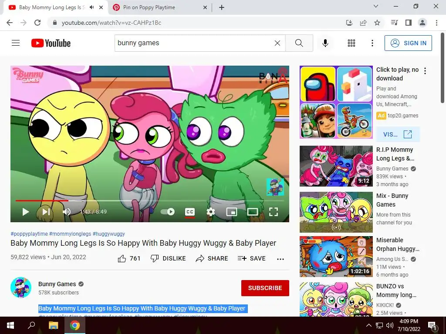
Task: Click channel watermark in video corner
Action: [x=275, y=187]
